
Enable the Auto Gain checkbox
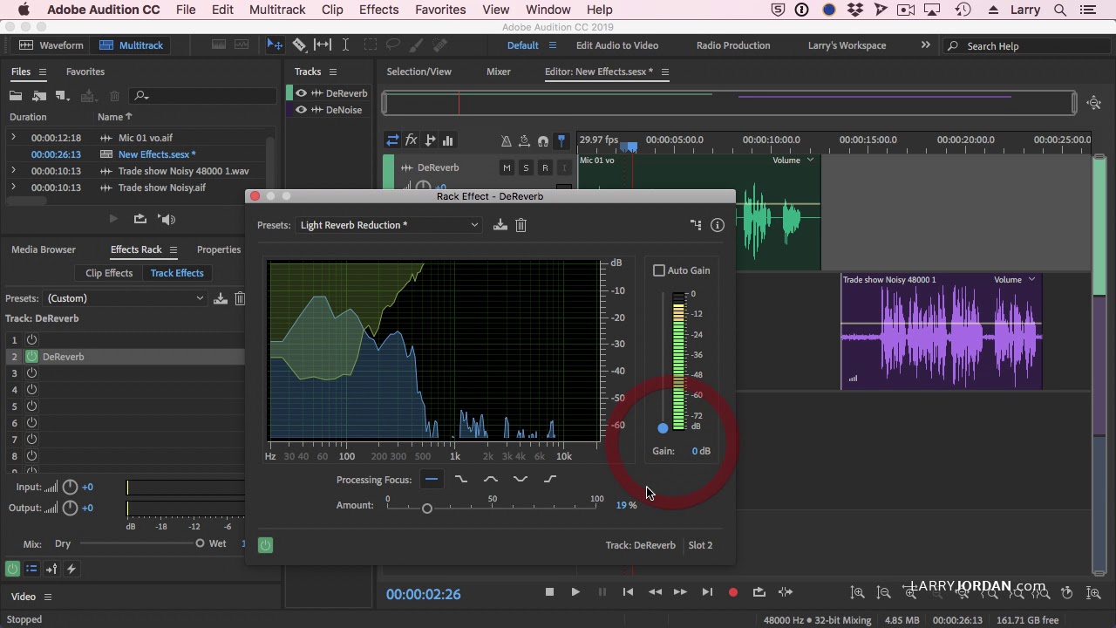[x=659, y=270]
